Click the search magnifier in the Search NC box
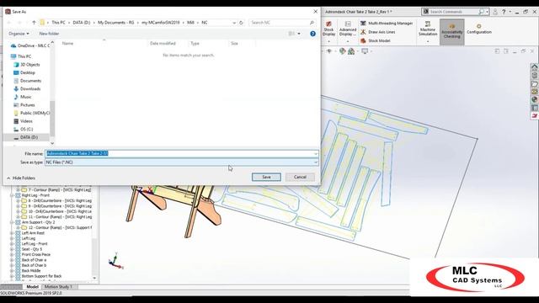This screenshot has width=539, height=303. point(312,23)
